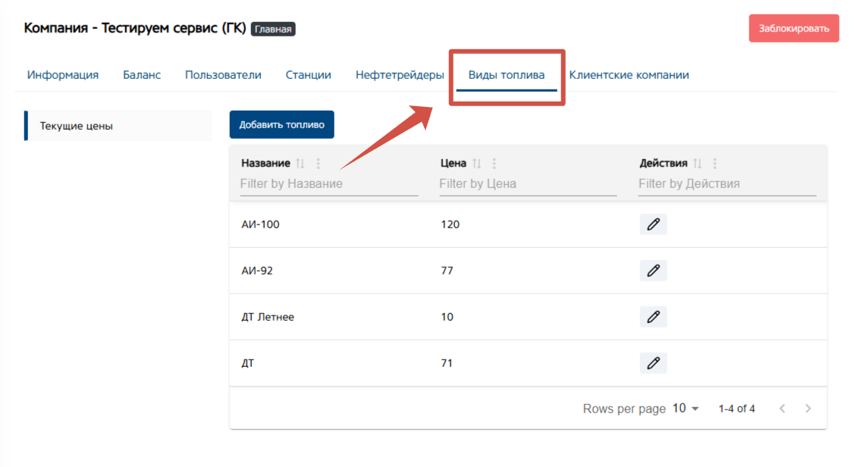Viewport: 866px width, 467px height.
Task: Go to the previous table page
Action: pyautogui.click(x=783, y=409)
